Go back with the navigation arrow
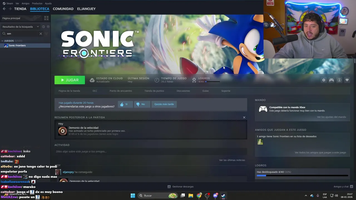 click(x=4, y=9)
